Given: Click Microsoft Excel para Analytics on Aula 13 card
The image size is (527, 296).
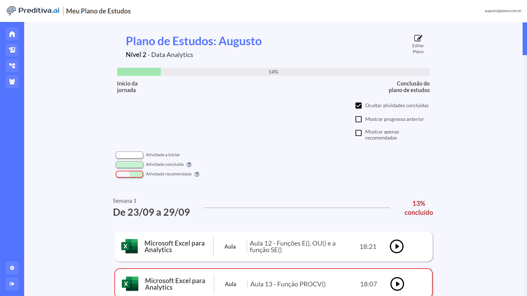Looking at the screenshot, I should click(x=175, y=284).
